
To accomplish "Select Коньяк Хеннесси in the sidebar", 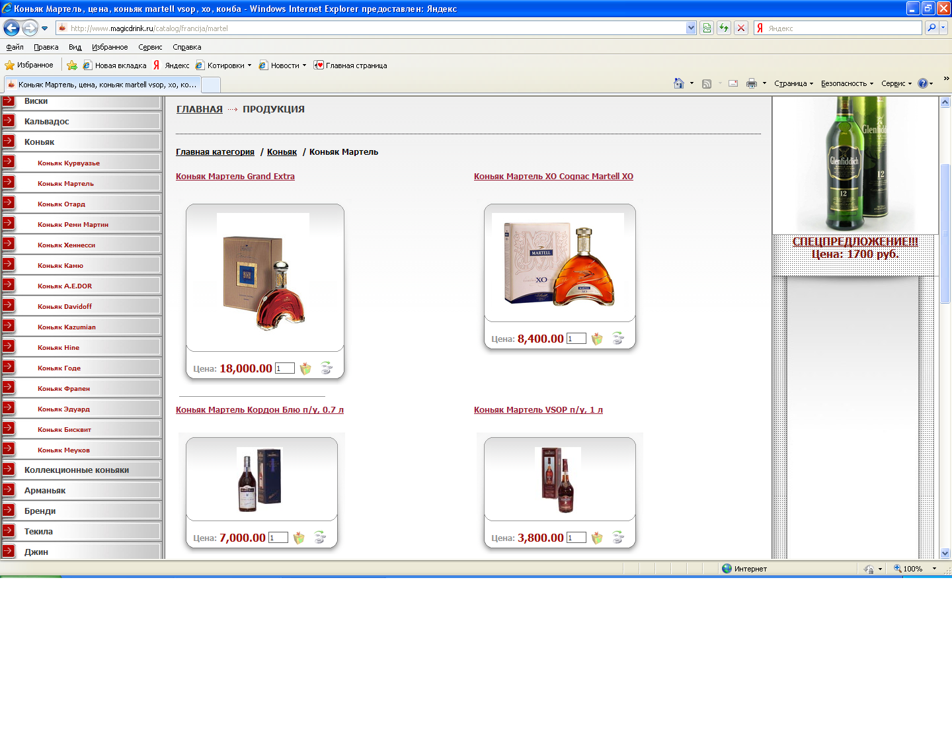I will 66,245.
